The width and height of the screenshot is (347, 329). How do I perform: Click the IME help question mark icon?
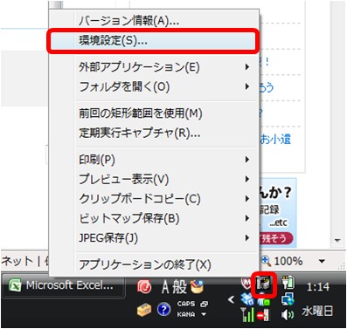point(163,310)
